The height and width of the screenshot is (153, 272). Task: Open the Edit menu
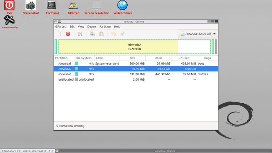point(72,26)
